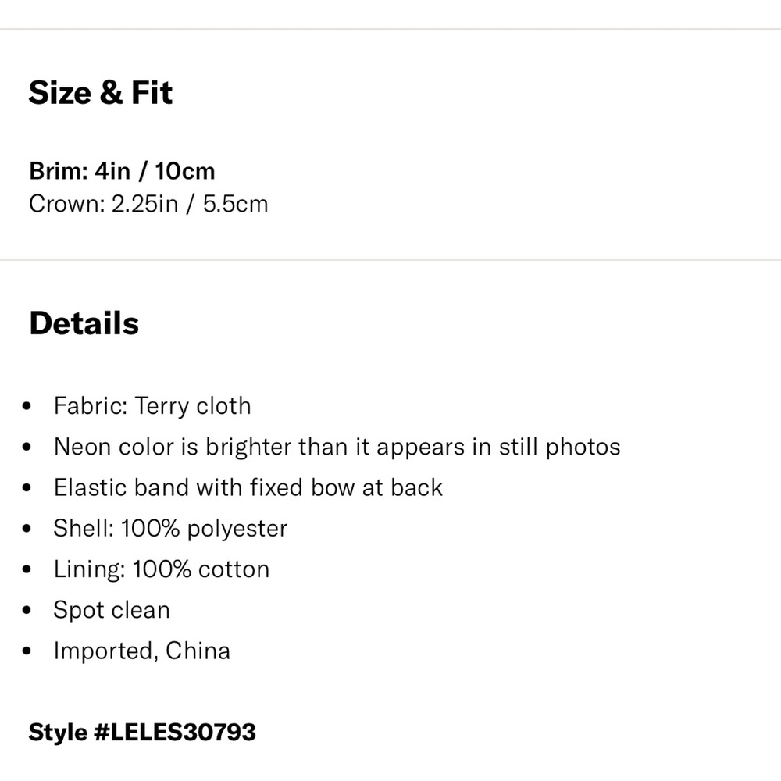This screenshot has height=781, width=781.
Task: Select the Imported, China origin text
Action: click(x=141, y=651)
